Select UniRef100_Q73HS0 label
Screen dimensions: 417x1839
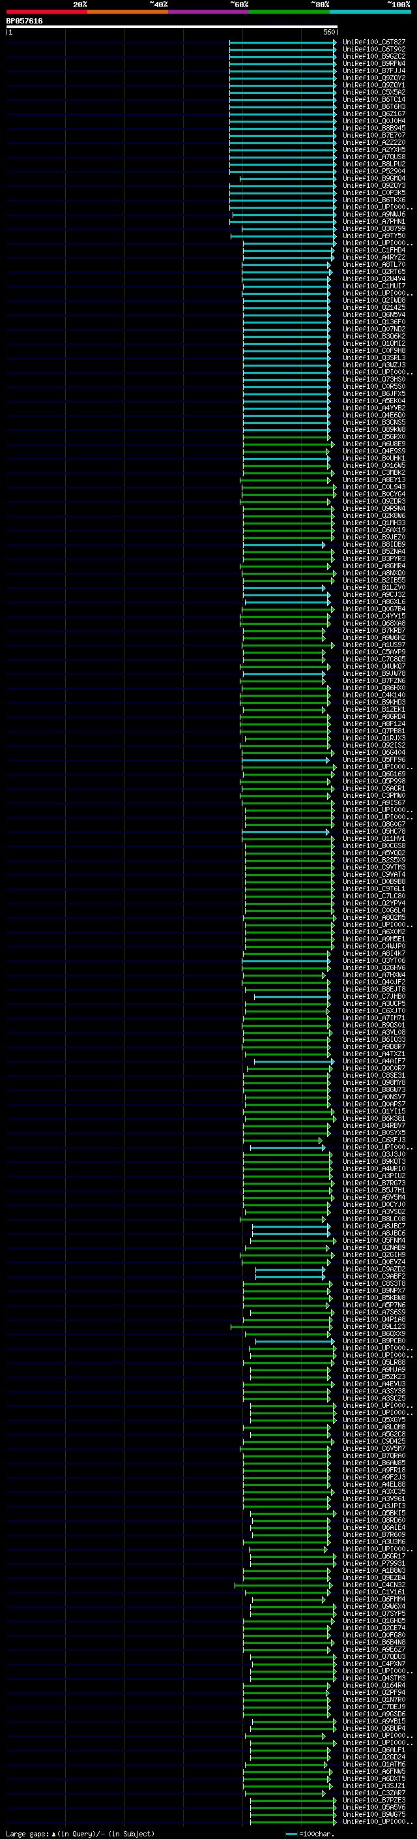click(x=374, y=379)
